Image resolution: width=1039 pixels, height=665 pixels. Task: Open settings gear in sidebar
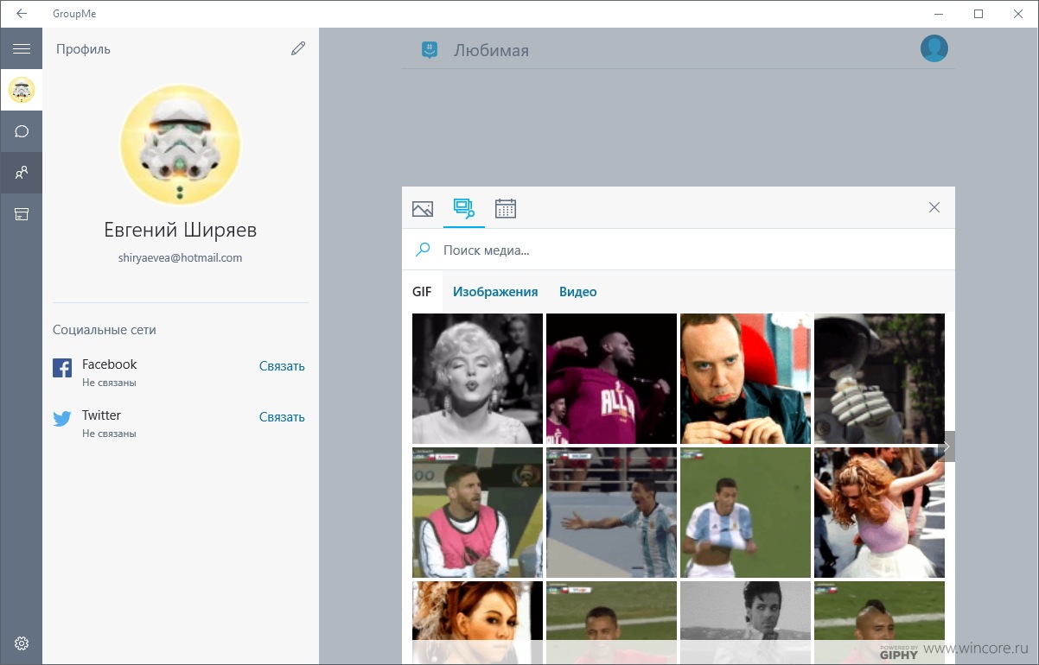point(21,643)
